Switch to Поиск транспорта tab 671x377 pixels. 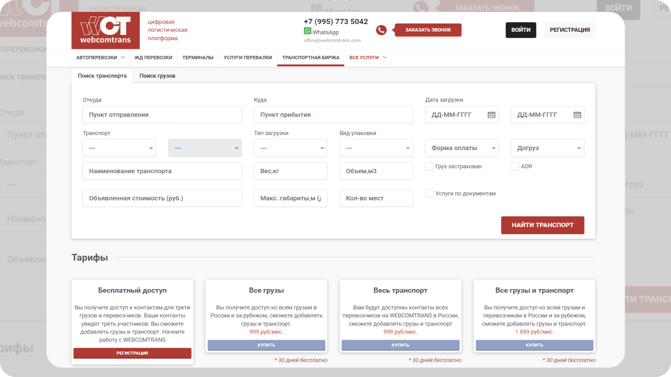[x=102, y=76]
